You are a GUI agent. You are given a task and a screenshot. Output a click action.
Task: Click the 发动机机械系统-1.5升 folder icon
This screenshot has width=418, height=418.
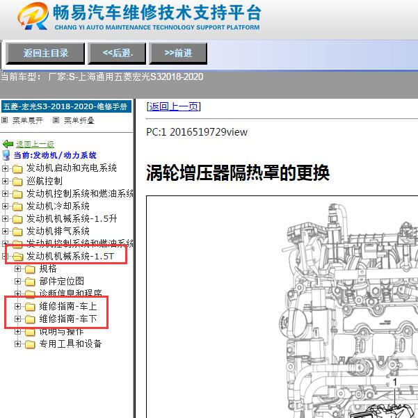pos(17,219)
